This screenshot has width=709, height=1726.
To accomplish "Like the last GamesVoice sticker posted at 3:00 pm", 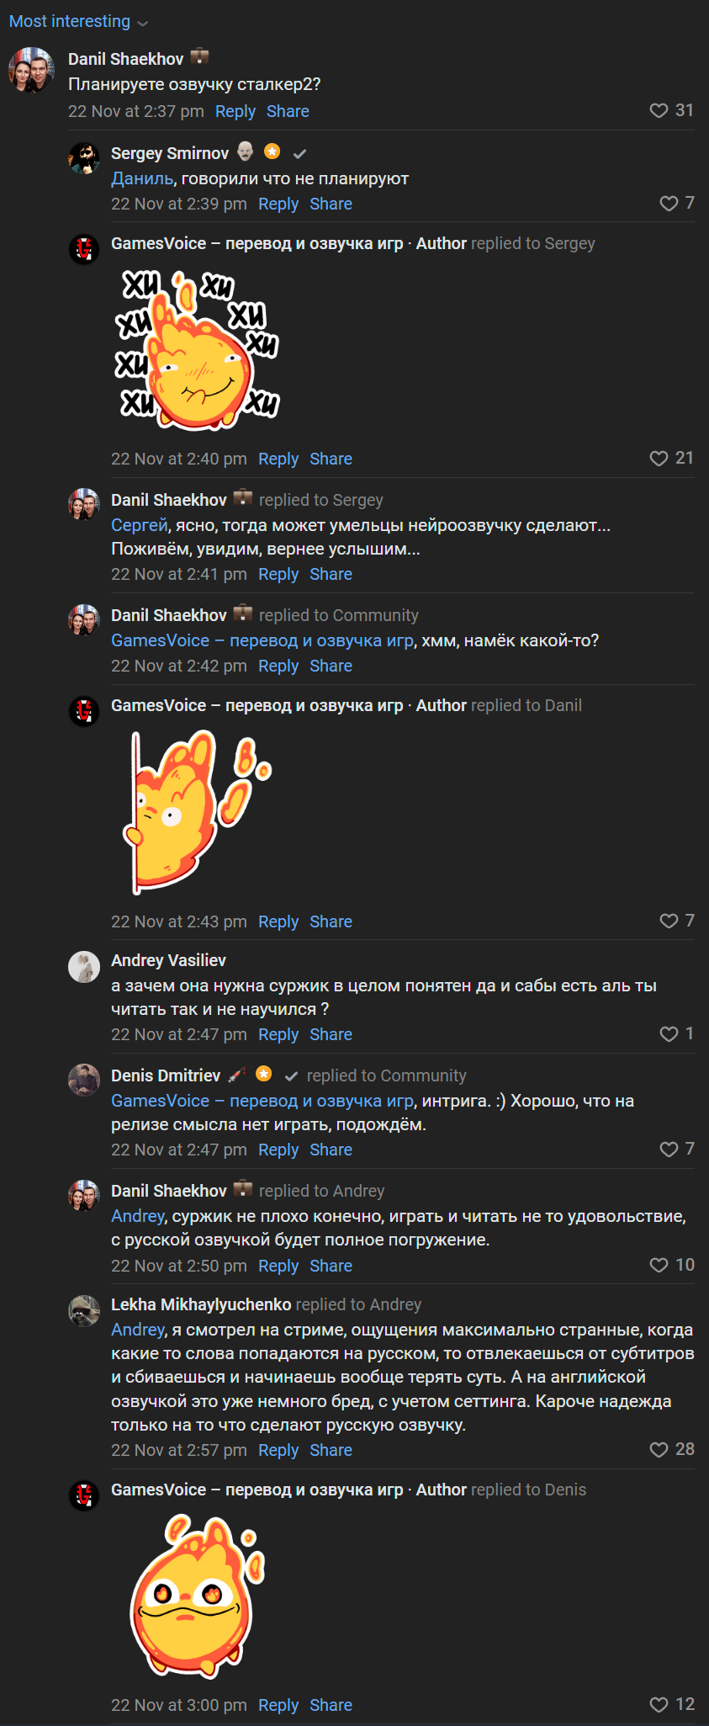I will pyautogui.click(x=659, y=1704).
